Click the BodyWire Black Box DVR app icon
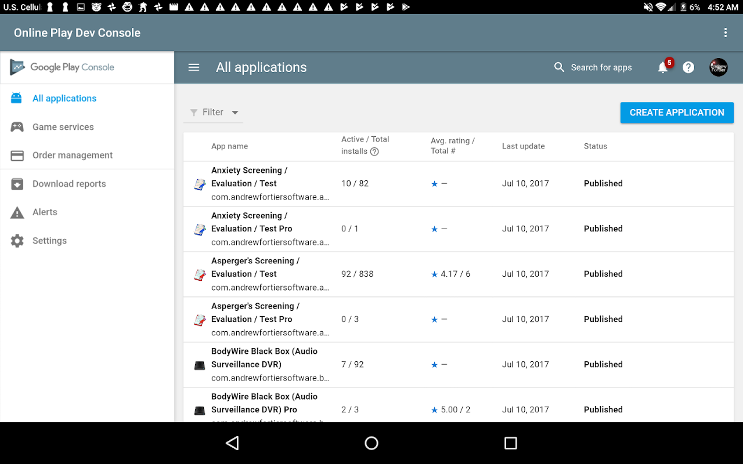The width and height of the screenshot is (743, 464). point(200,365)
